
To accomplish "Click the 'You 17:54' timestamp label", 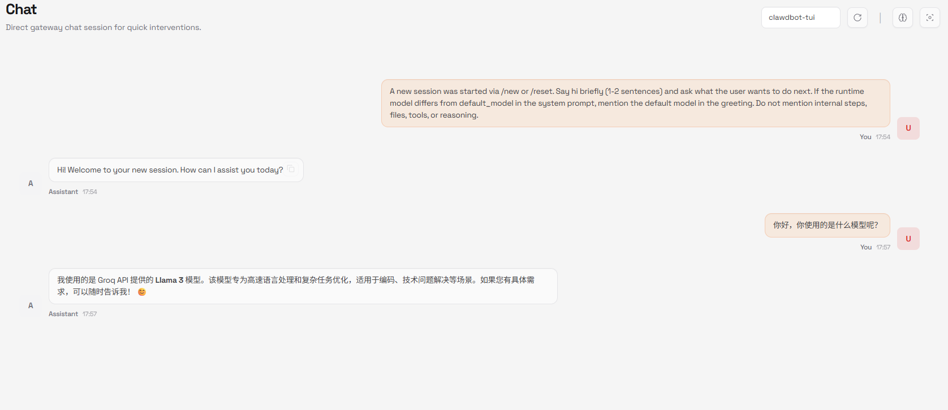I will (875, 137).
